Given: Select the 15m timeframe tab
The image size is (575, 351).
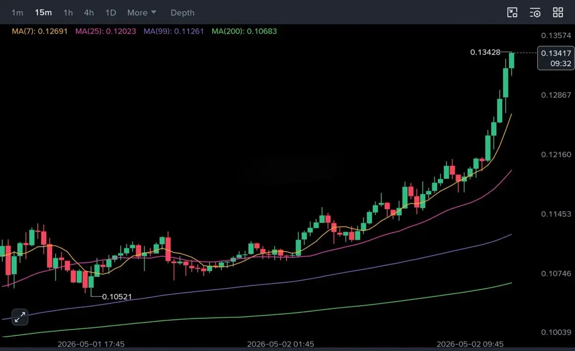Looking at the screenshot, I should (x=43, y=13).
